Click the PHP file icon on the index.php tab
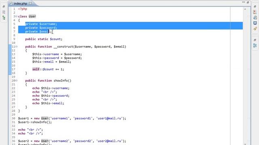The image size is (259, 145). 11,4
